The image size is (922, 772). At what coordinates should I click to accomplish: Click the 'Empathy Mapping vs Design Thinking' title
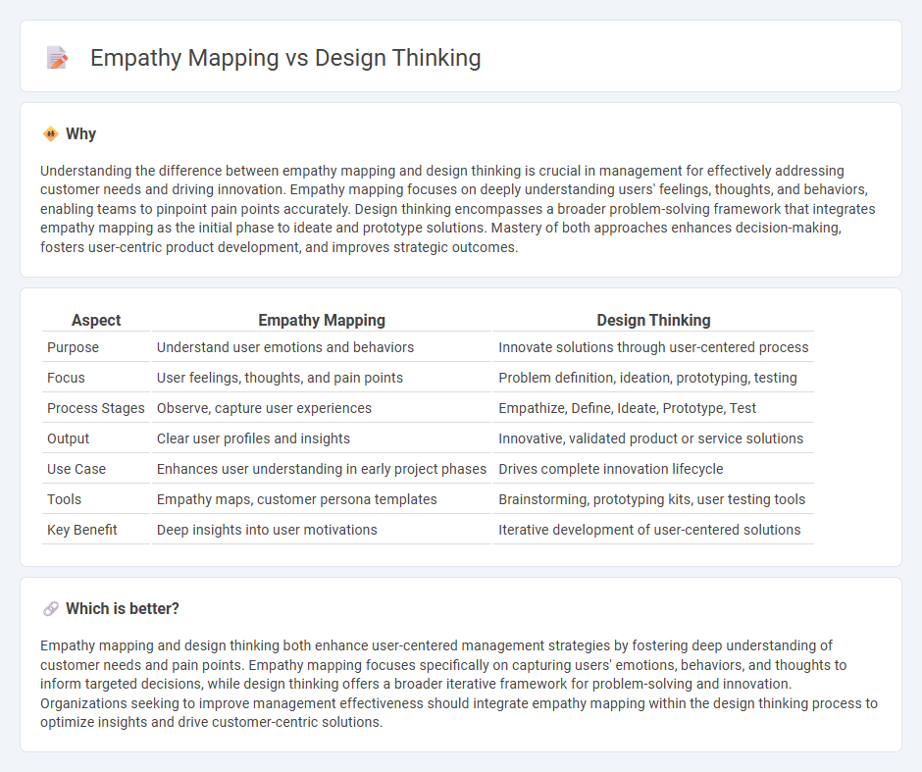coord(285,58)
